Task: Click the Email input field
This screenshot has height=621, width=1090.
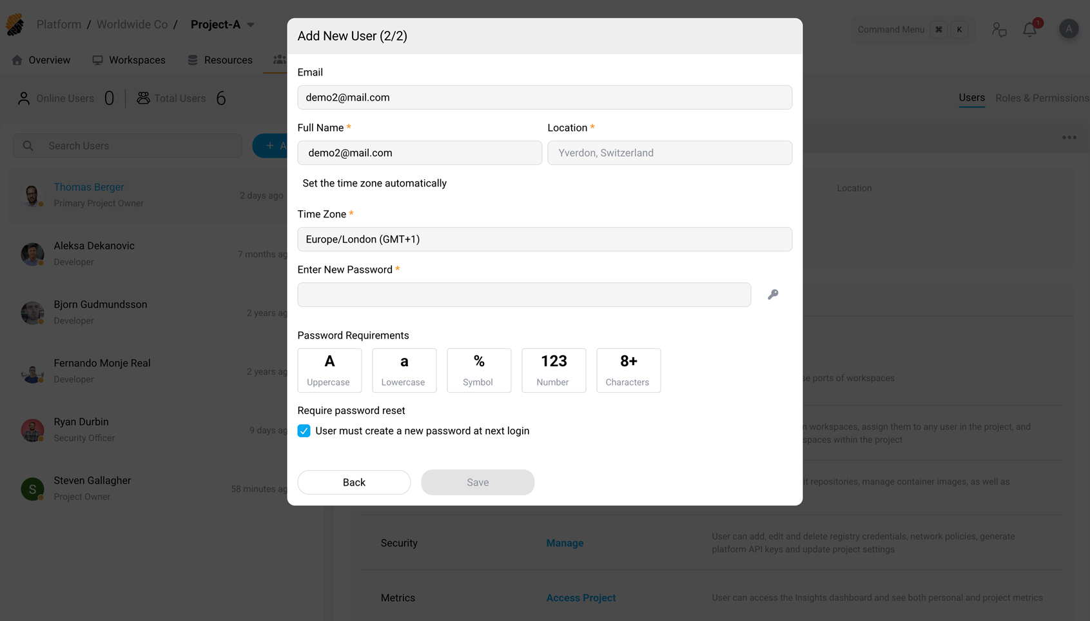Action: pyautogui.click(x=545, y=97)
